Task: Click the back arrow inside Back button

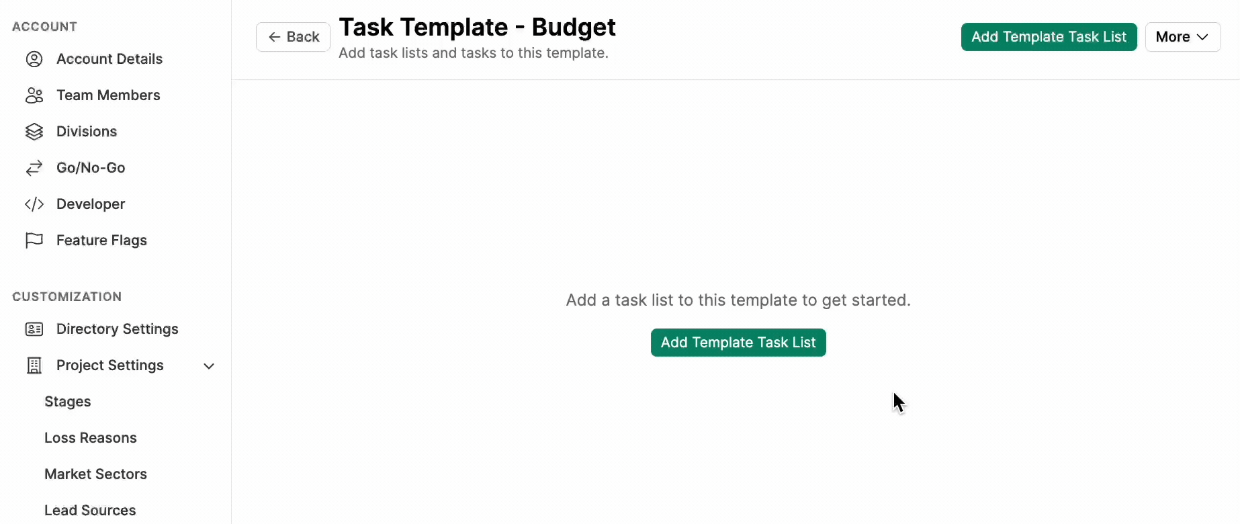Action: click(275, 37)
